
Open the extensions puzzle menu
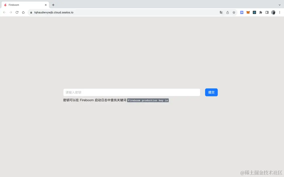pyautogui.click(x=261, y=13)
